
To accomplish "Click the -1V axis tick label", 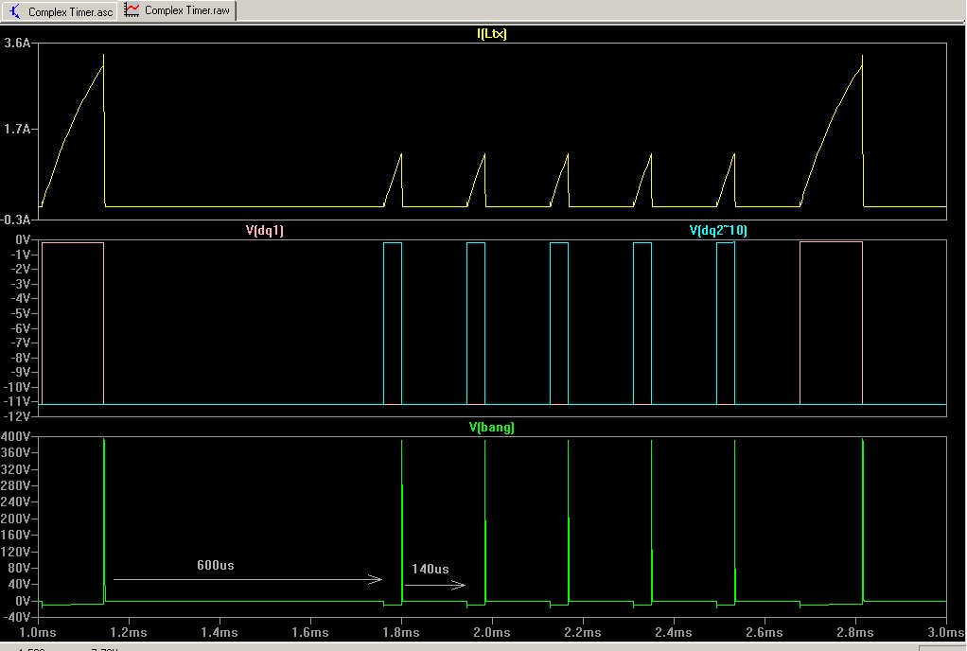I will [x=21, y=255].
